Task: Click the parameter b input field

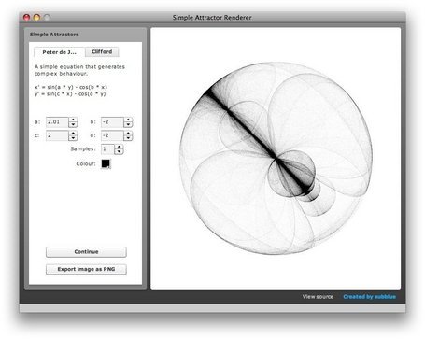Action: (112, 122)
